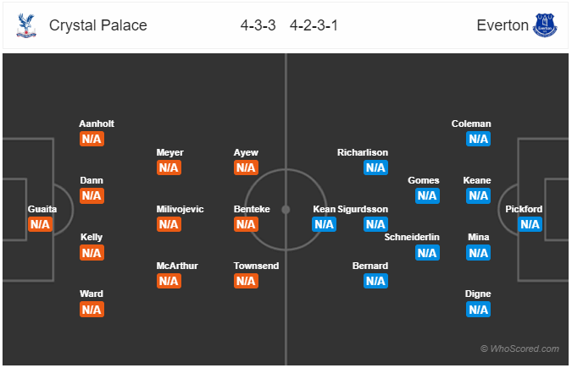This screenshot has height=368, width=572.
Task: Select Guaita's N/A rating badge
Action: pyautogui.click(x=40, y=224)
